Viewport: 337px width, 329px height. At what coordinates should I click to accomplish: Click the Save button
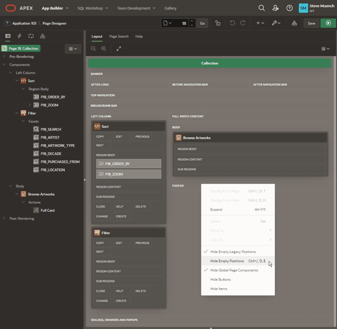pyautogui.click(x=311, y=23)
